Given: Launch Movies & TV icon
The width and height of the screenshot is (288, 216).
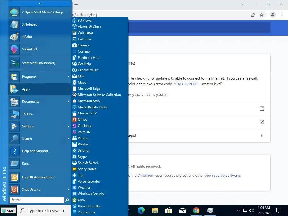Looking at the screenshot, I should [74, 113].
